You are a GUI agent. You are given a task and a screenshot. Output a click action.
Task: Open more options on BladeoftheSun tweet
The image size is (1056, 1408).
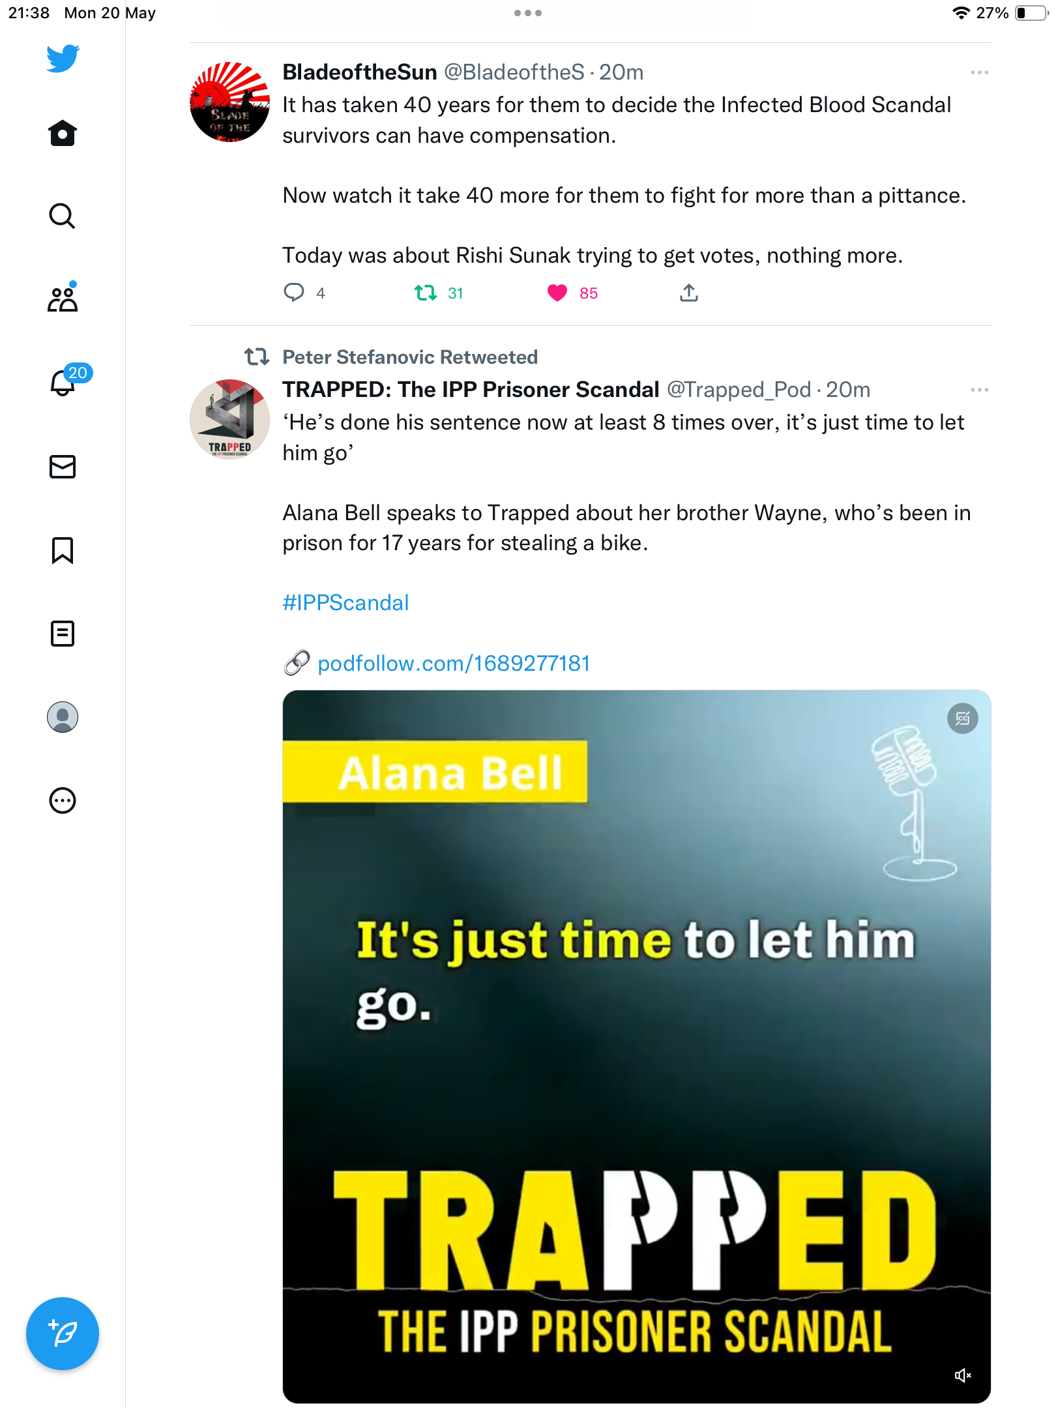pyautogui.click(x=979, y=72)
